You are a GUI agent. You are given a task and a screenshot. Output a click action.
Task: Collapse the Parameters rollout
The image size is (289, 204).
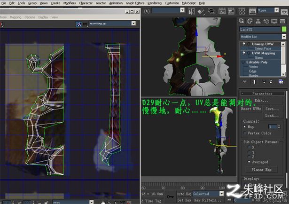262,94
